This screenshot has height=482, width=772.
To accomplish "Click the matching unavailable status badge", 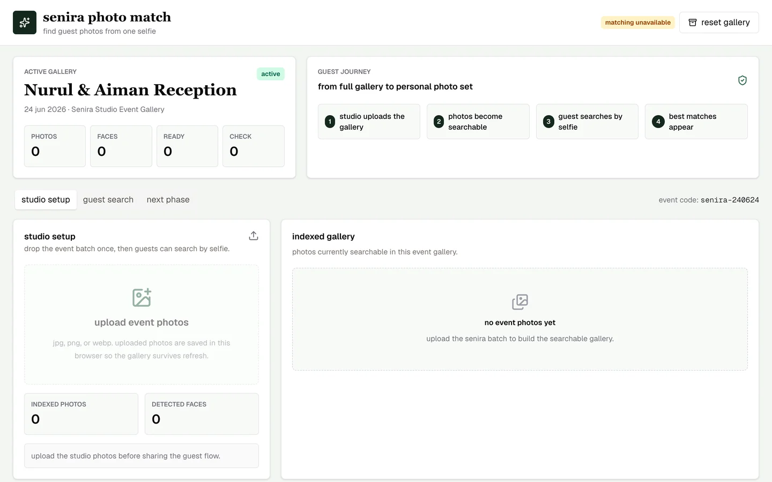I will (x=637, y=22).
